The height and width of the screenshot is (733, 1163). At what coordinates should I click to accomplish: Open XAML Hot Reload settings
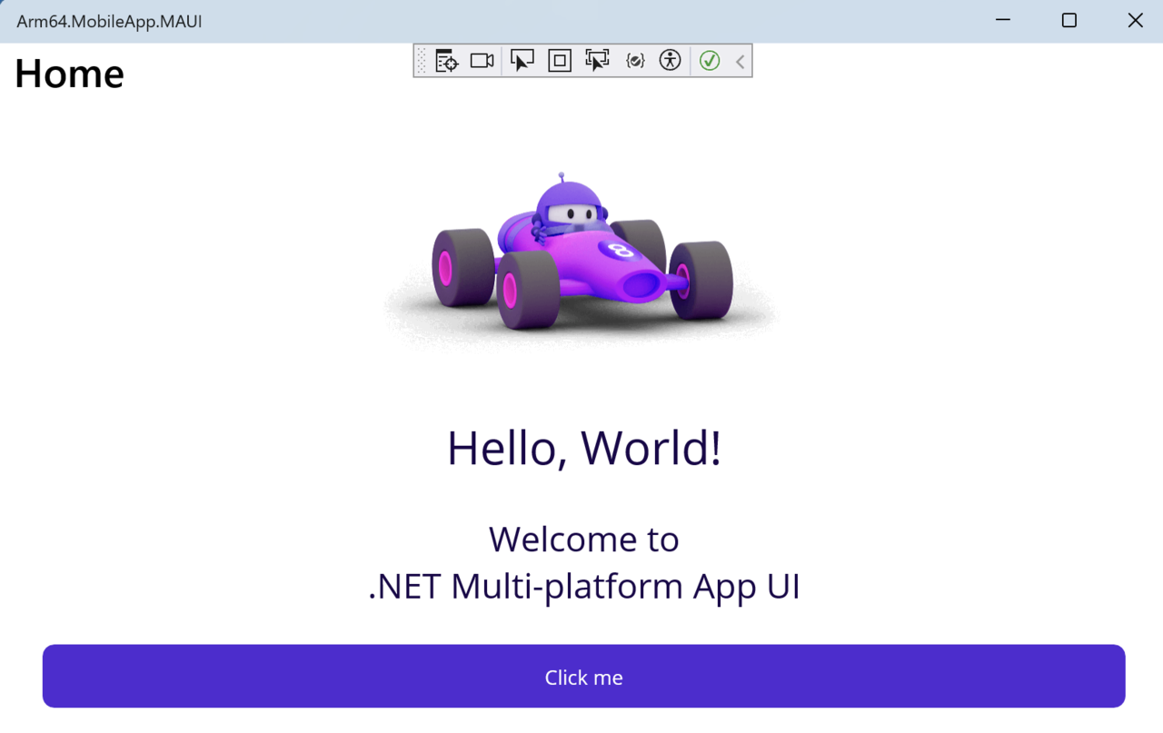coord(634,60)
